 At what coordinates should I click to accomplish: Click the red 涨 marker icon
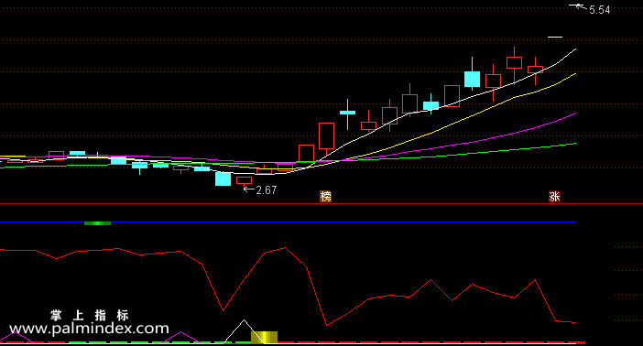[554, 197]
